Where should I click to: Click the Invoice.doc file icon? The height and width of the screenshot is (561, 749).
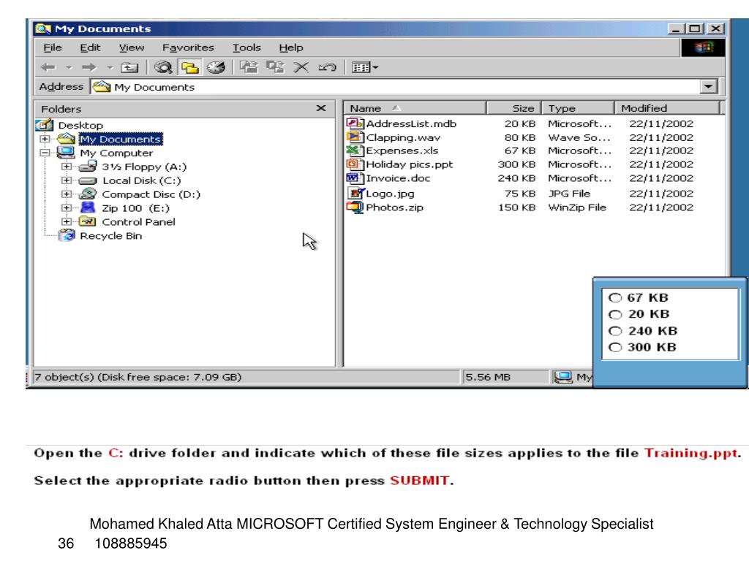pos(355,178)
